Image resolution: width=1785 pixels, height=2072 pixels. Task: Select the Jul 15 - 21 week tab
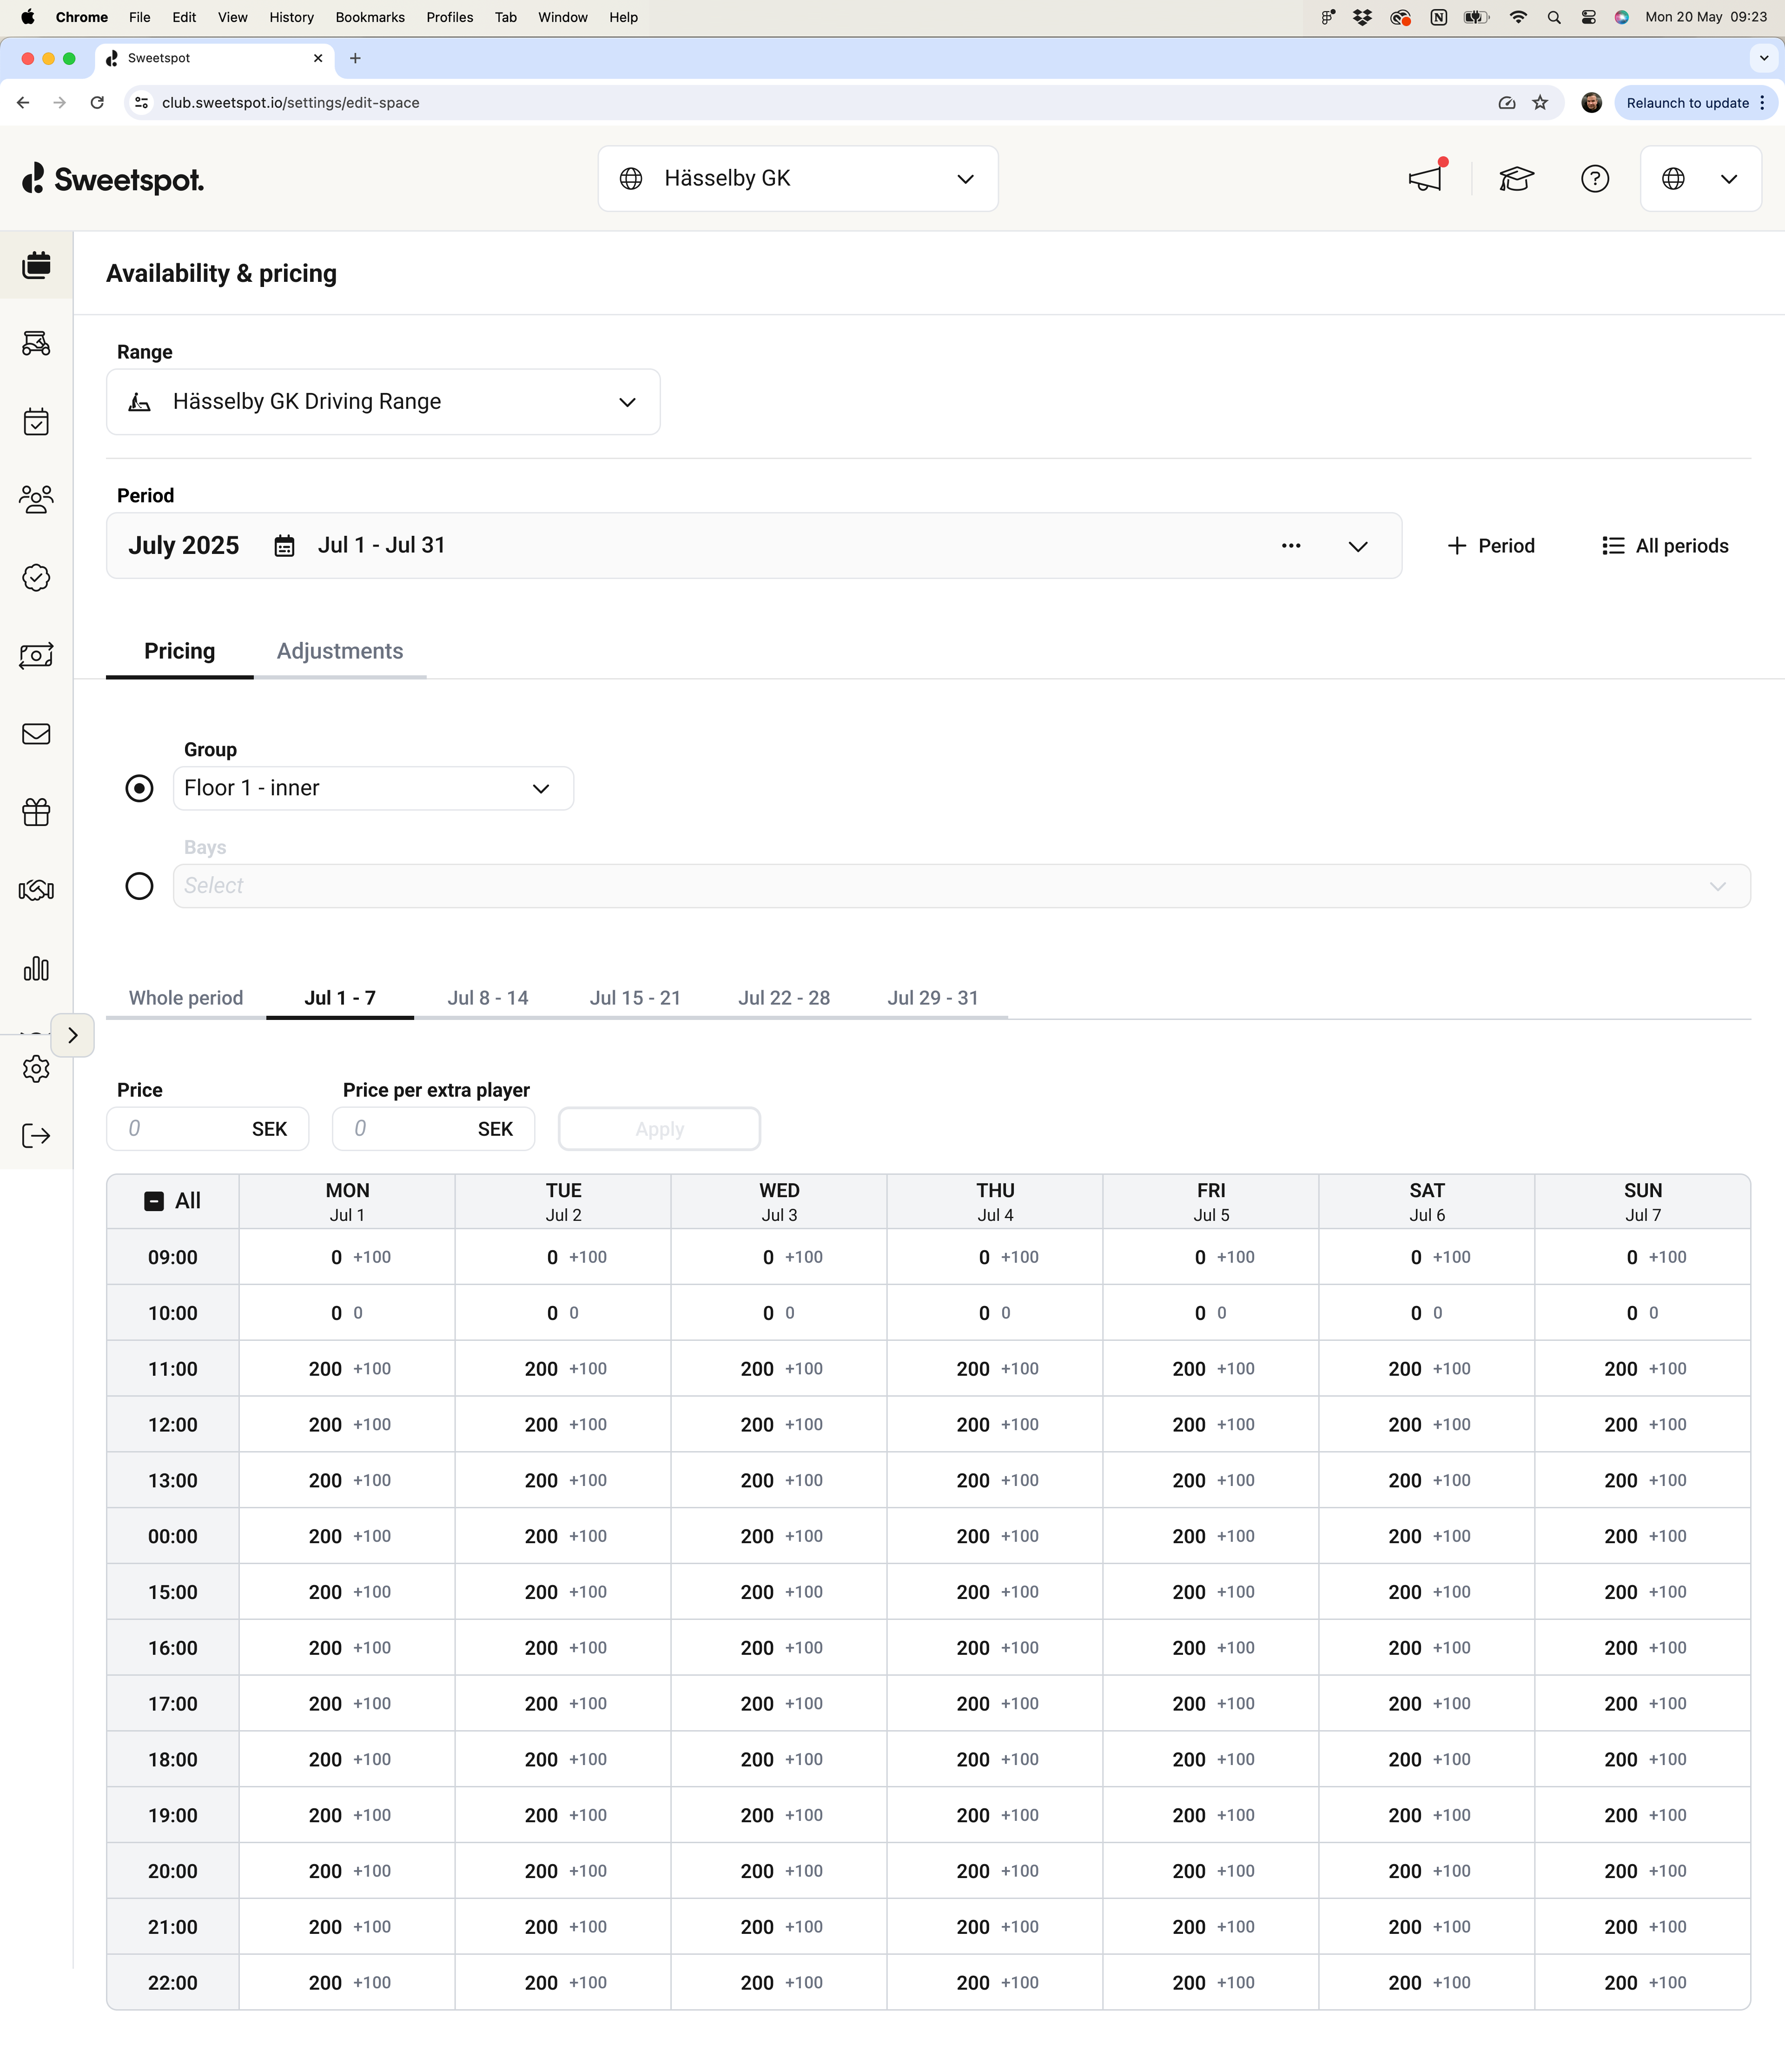635,998
